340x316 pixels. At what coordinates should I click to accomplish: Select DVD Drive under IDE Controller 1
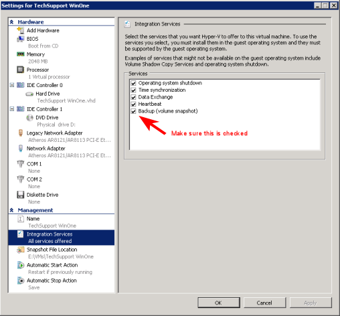pyautogui.click(x=47, y=117)
